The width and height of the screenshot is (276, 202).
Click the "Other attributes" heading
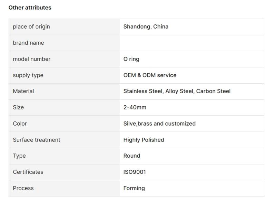point(30,8)
